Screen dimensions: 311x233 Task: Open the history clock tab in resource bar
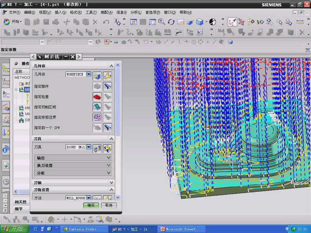6,181
